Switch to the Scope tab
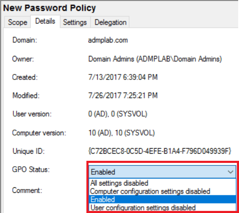 pyautogui.click(x=17, y=22)
